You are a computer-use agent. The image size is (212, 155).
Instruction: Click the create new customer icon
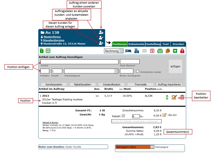(101, 43)
